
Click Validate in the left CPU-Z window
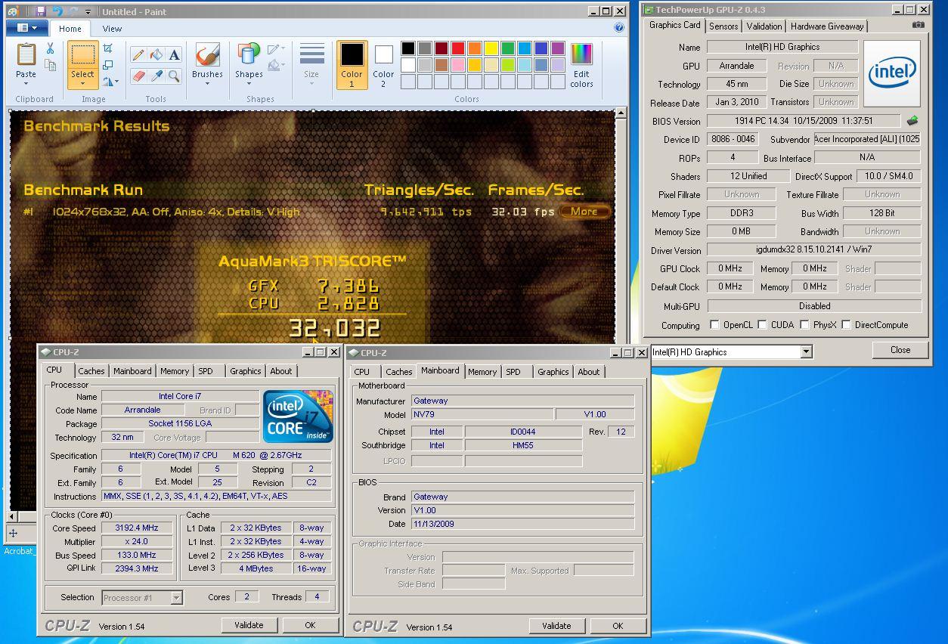249,625
